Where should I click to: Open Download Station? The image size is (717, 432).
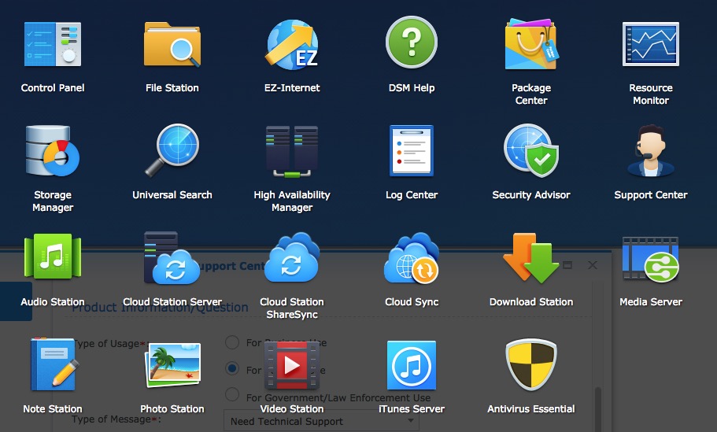point(531,258)
